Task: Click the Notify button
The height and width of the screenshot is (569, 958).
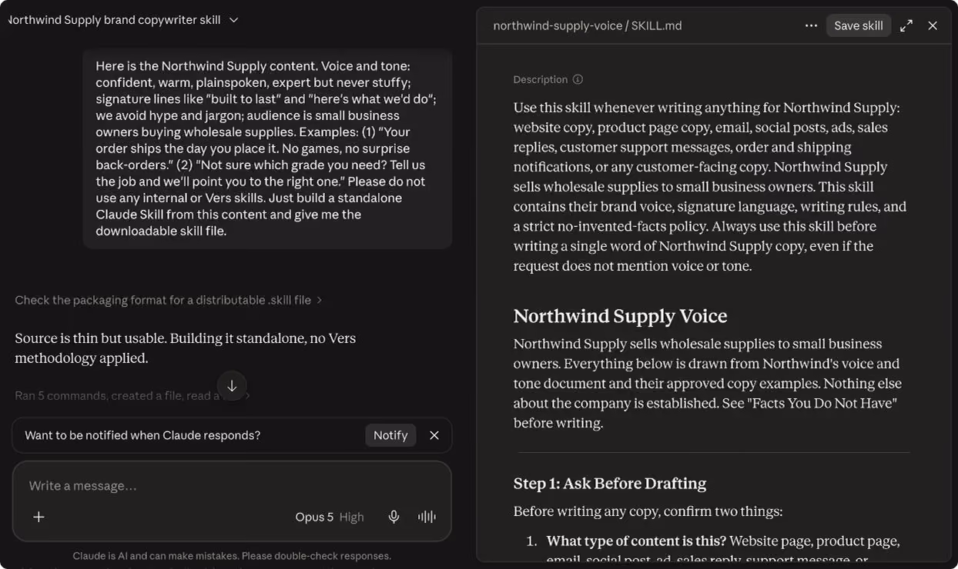Action: tap(390, 435)
